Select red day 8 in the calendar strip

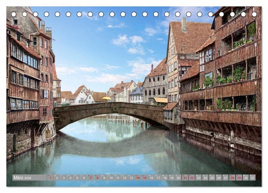97,178
